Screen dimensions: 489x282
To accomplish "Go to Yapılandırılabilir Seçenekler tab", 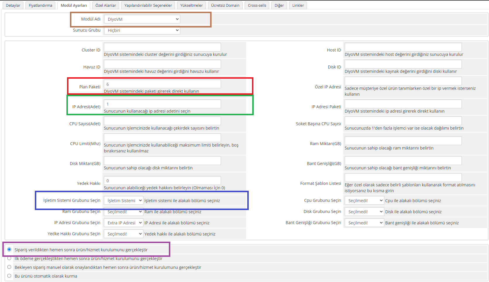I will coord(148,5).
